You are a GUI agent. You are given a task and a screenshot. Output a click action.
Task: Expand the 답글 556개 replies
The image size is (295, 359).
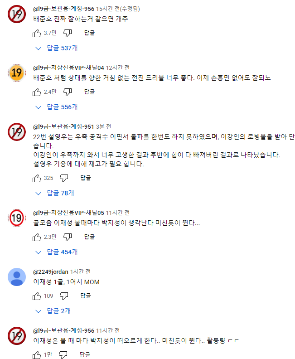57,107
